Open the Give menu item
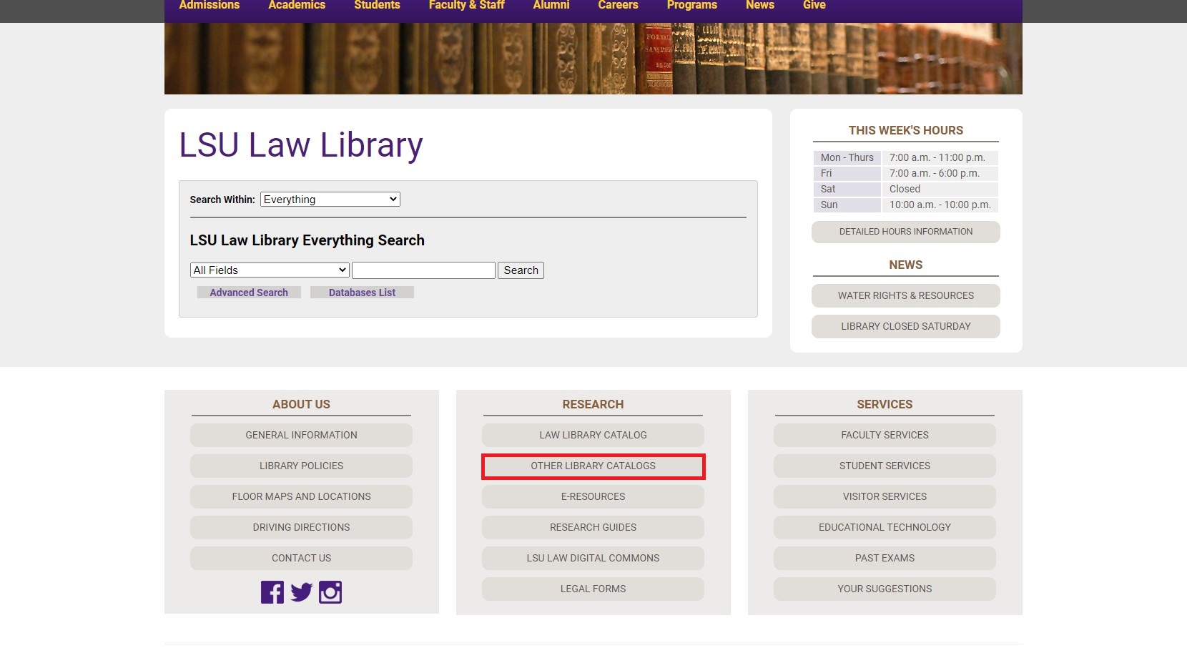This screenshot has width=1187, height=648. (814, 5)
